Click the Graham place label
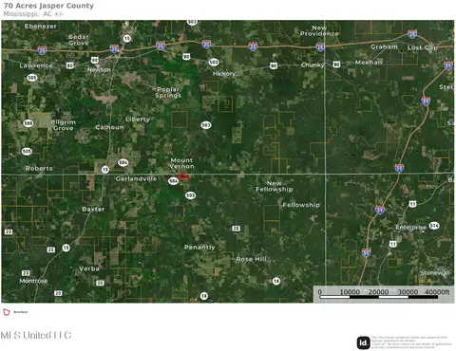This screenshot has height=351, width=456. tap(384, 46)
